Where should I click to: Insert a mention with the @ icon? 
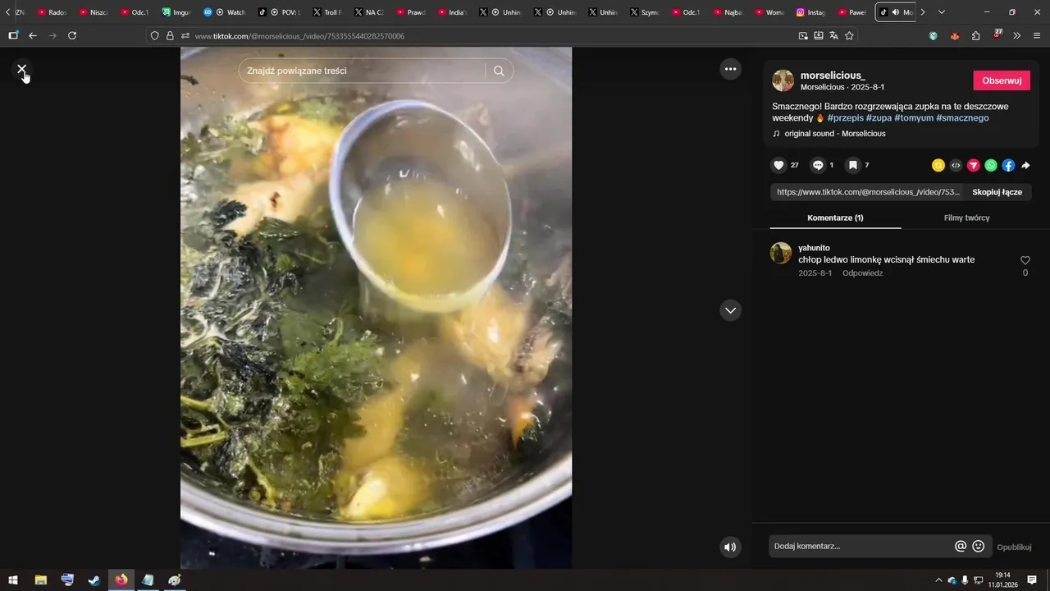pyautogui.click(x=961, y=547)
